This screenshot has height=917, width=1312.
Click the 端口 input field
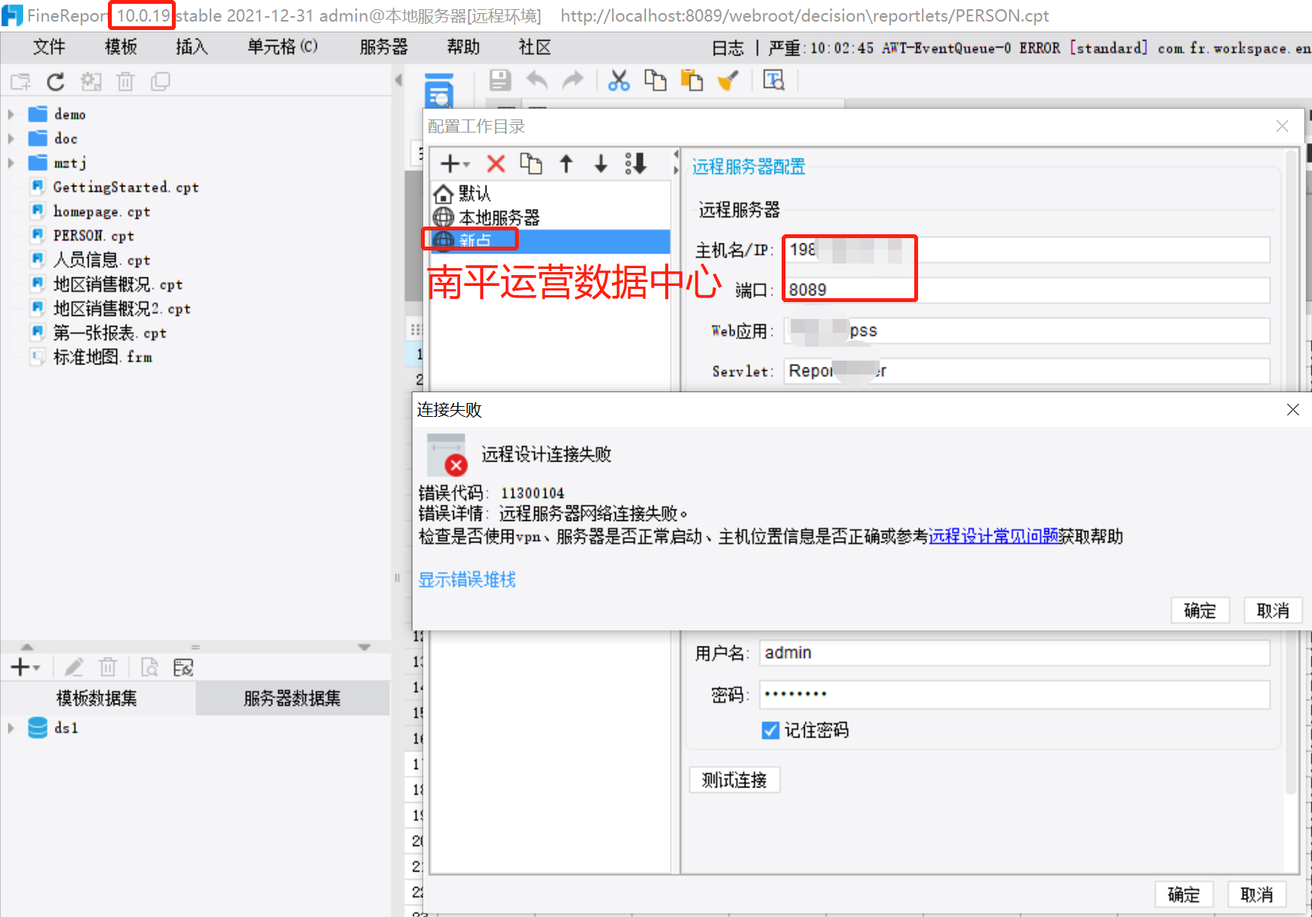point(1027,291)
